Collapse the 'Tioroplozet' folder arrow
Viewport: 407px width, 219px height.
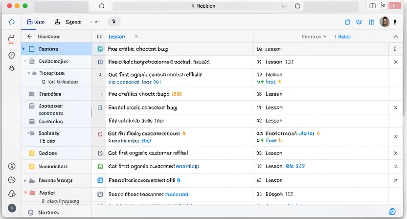(x=29, y=73)
